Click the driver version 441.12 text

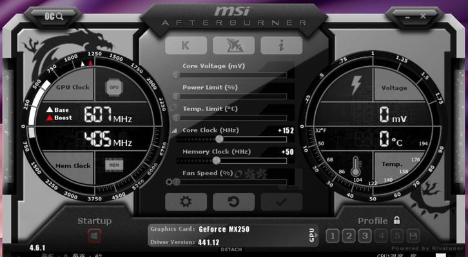click(209, 242)
